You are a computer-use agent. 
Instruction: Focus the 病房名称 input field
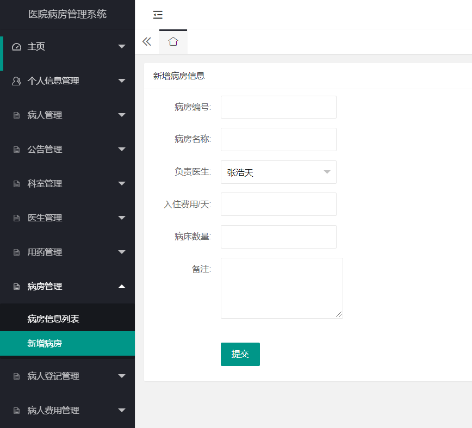click(x=278, y=139)
